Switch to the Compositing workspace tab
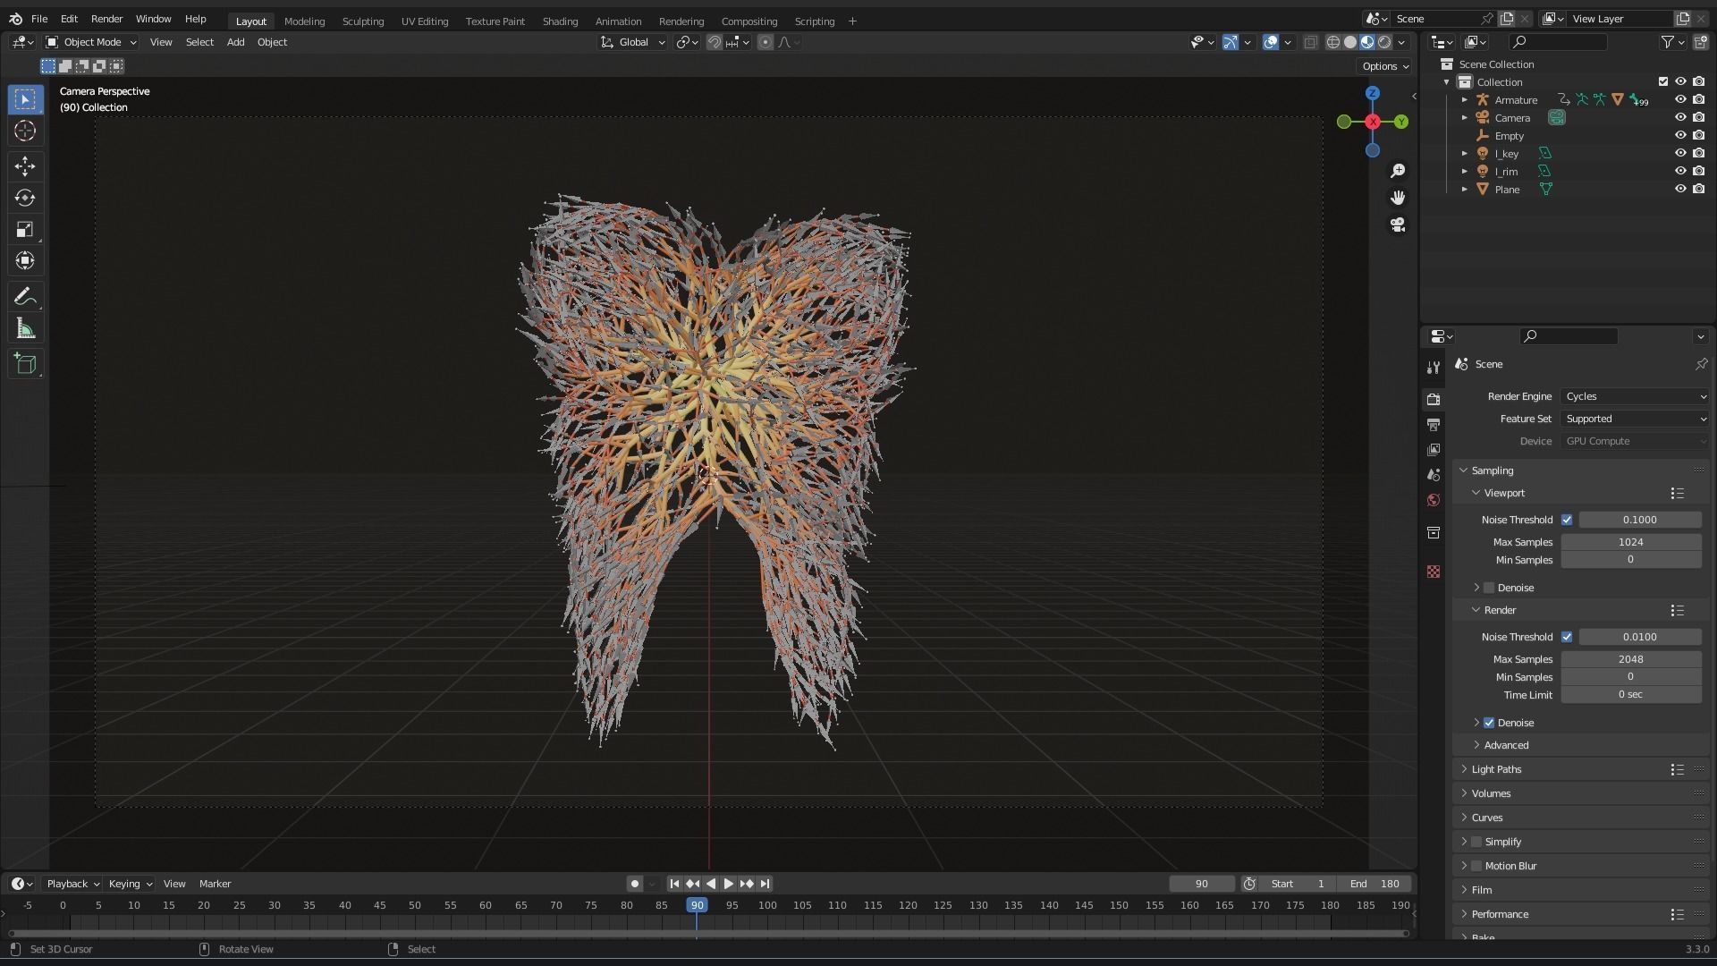The image size is (1717, 966). (749, 21)
